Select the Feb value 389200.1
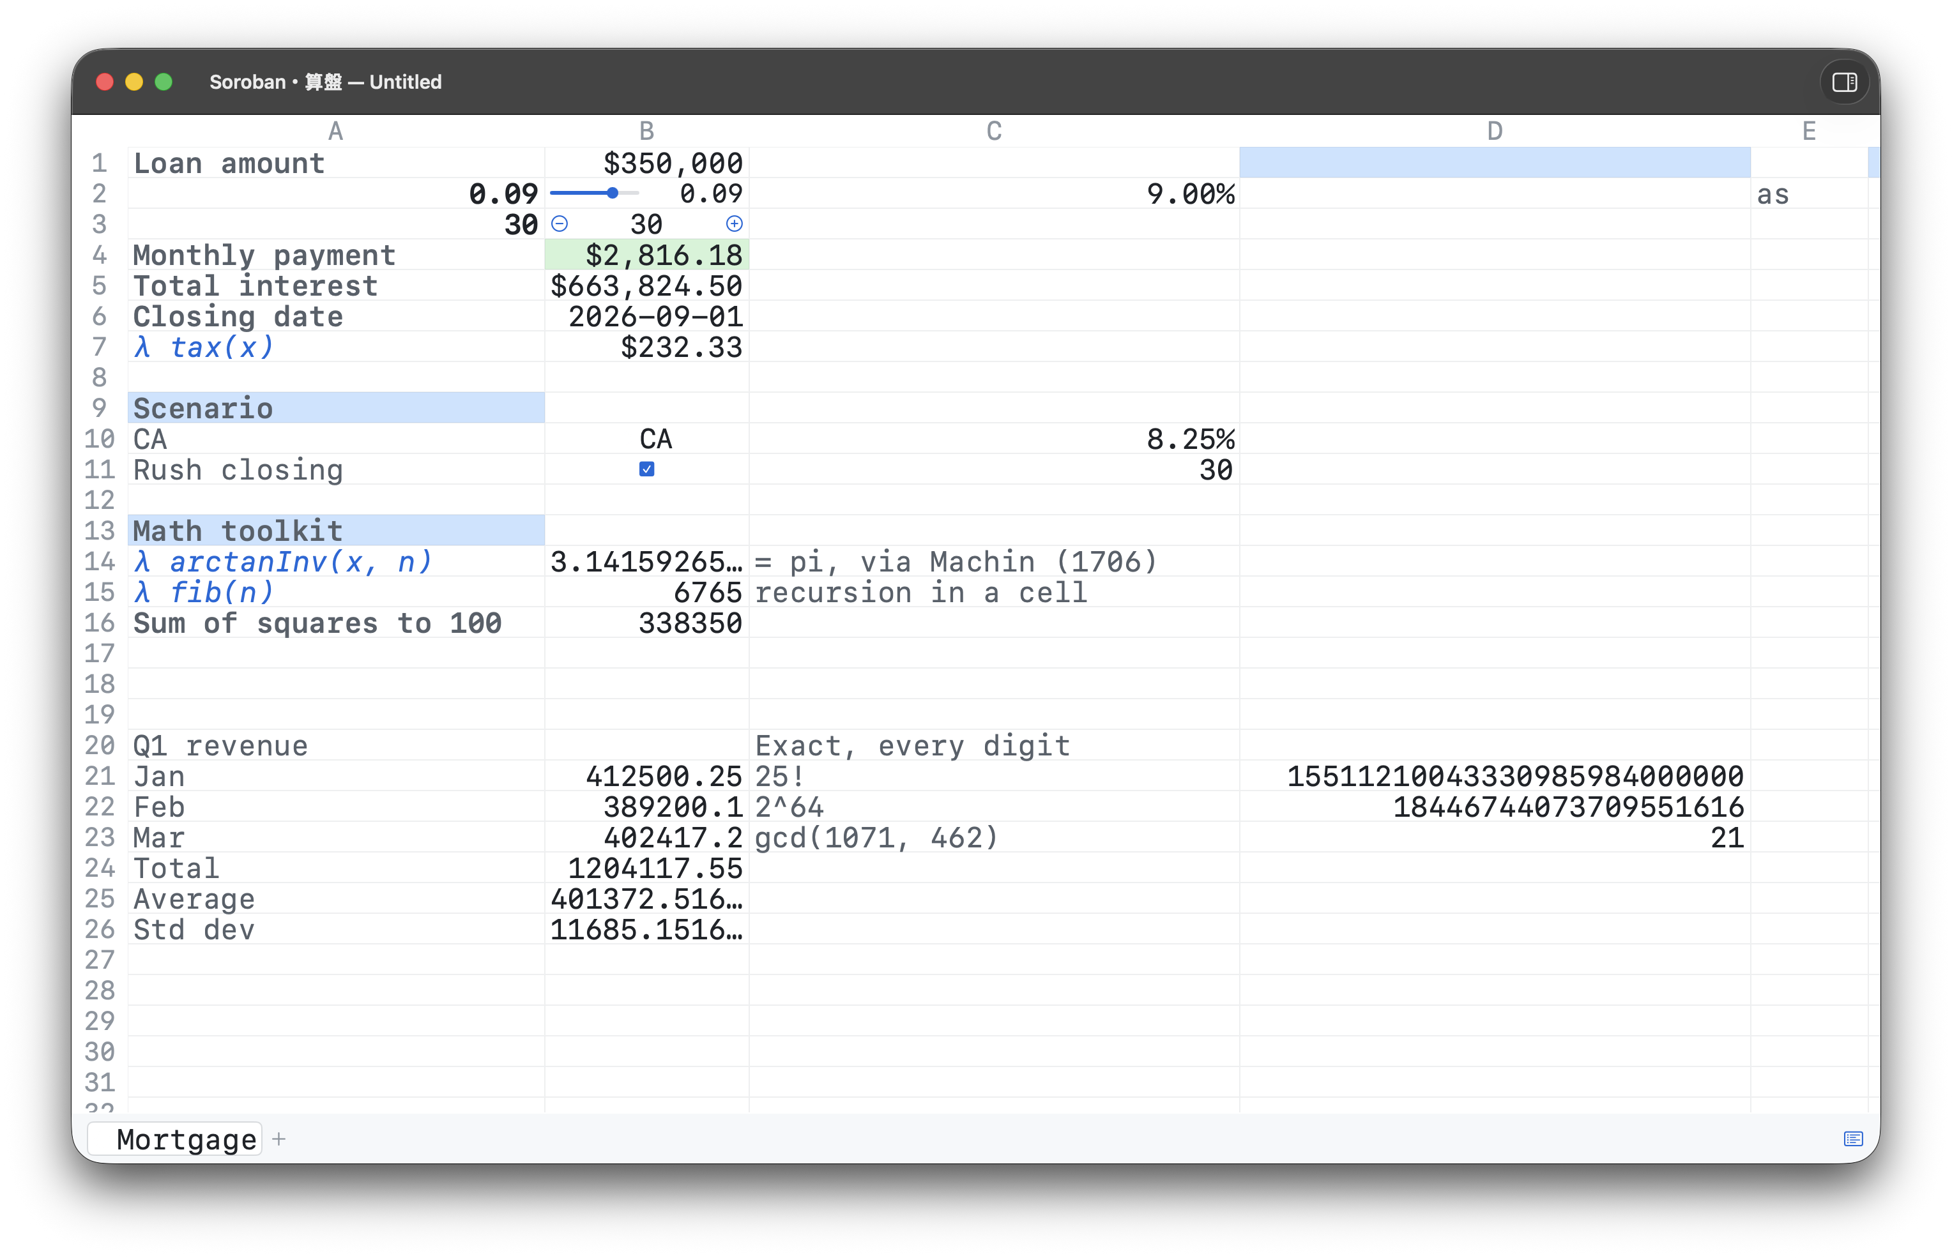The image size is (1952, 1258). pos(646,807)
